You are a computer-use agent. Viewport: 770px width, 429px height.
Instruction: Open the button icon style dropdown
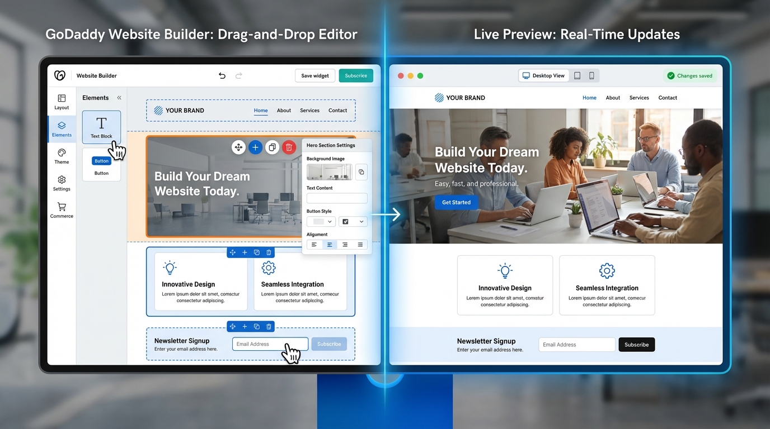pyautogui.click(x=361, y=221)
